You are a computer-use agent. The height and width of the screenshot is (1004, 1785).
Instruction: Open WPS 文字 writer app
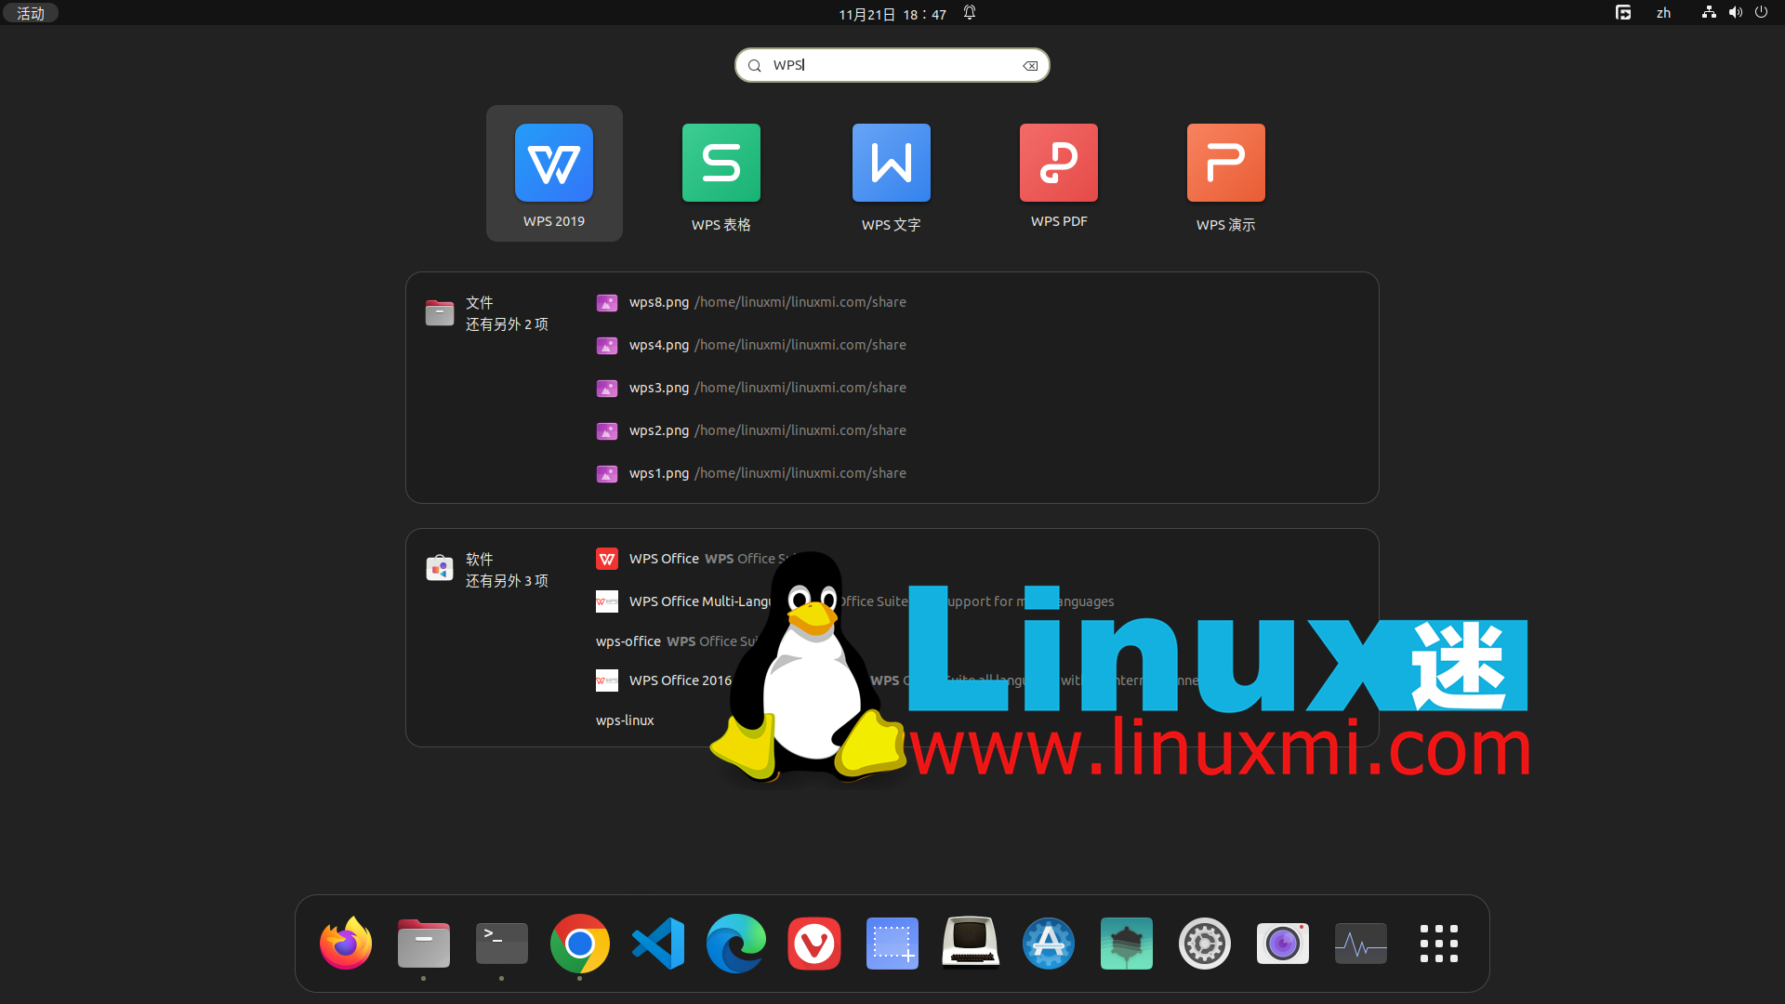coord(891,174)
